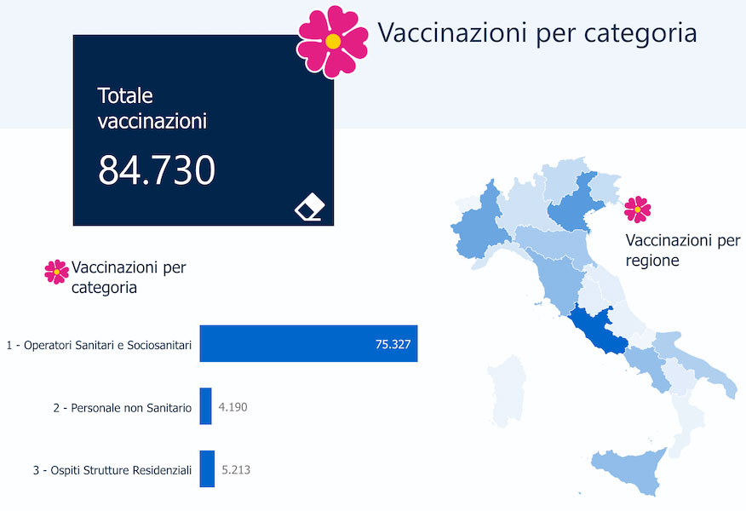Click the Totale vaccinazioni 84.730 card

coord(203,130)
